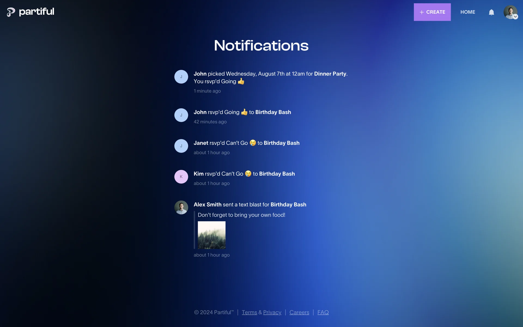
Task: Open the notifications bell icon
Action: pyautogui.click(x=491, y=12)
